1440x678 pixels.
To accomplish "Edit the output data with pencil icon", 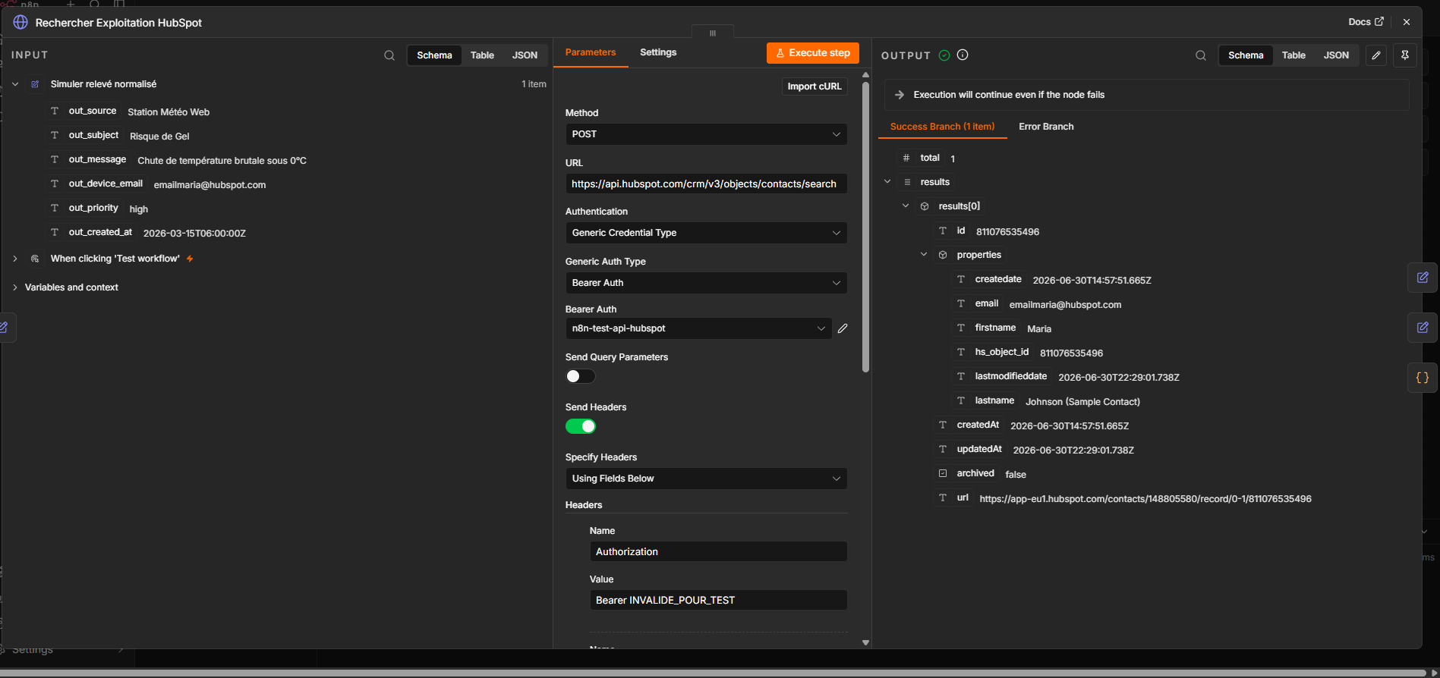I will click(1376, 55).
